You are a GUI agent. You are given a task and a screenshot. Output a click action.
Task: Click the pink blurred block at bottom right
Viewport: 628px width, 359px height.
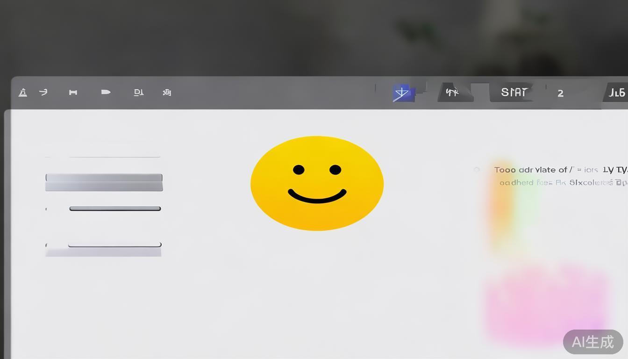click(547, 304)
